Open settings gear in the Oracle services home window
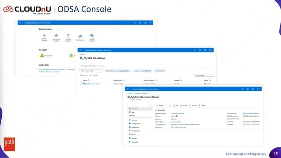281x158 pixels. 140,23
